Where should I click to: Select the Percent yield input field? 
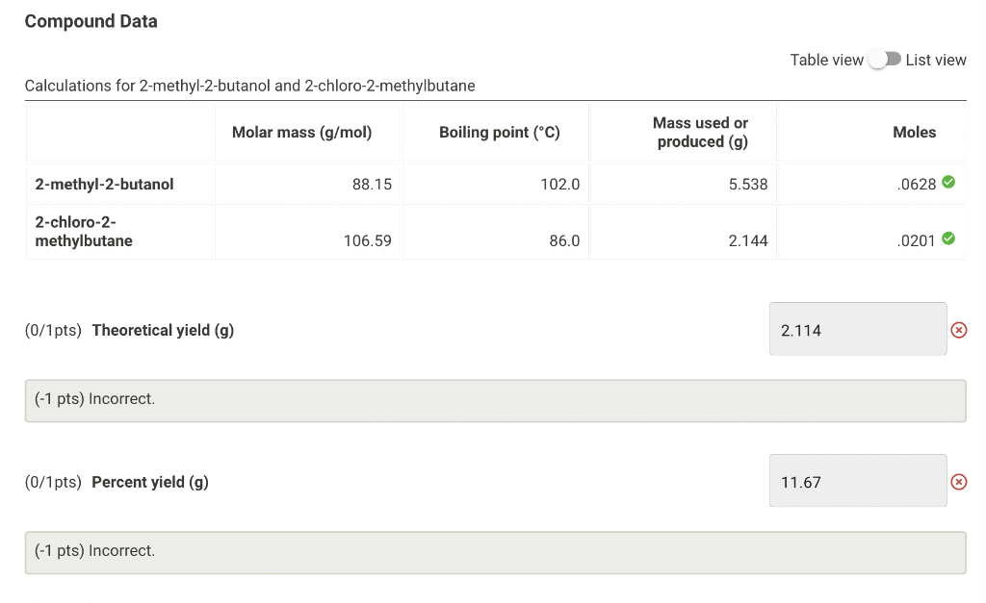coord(857,480)
